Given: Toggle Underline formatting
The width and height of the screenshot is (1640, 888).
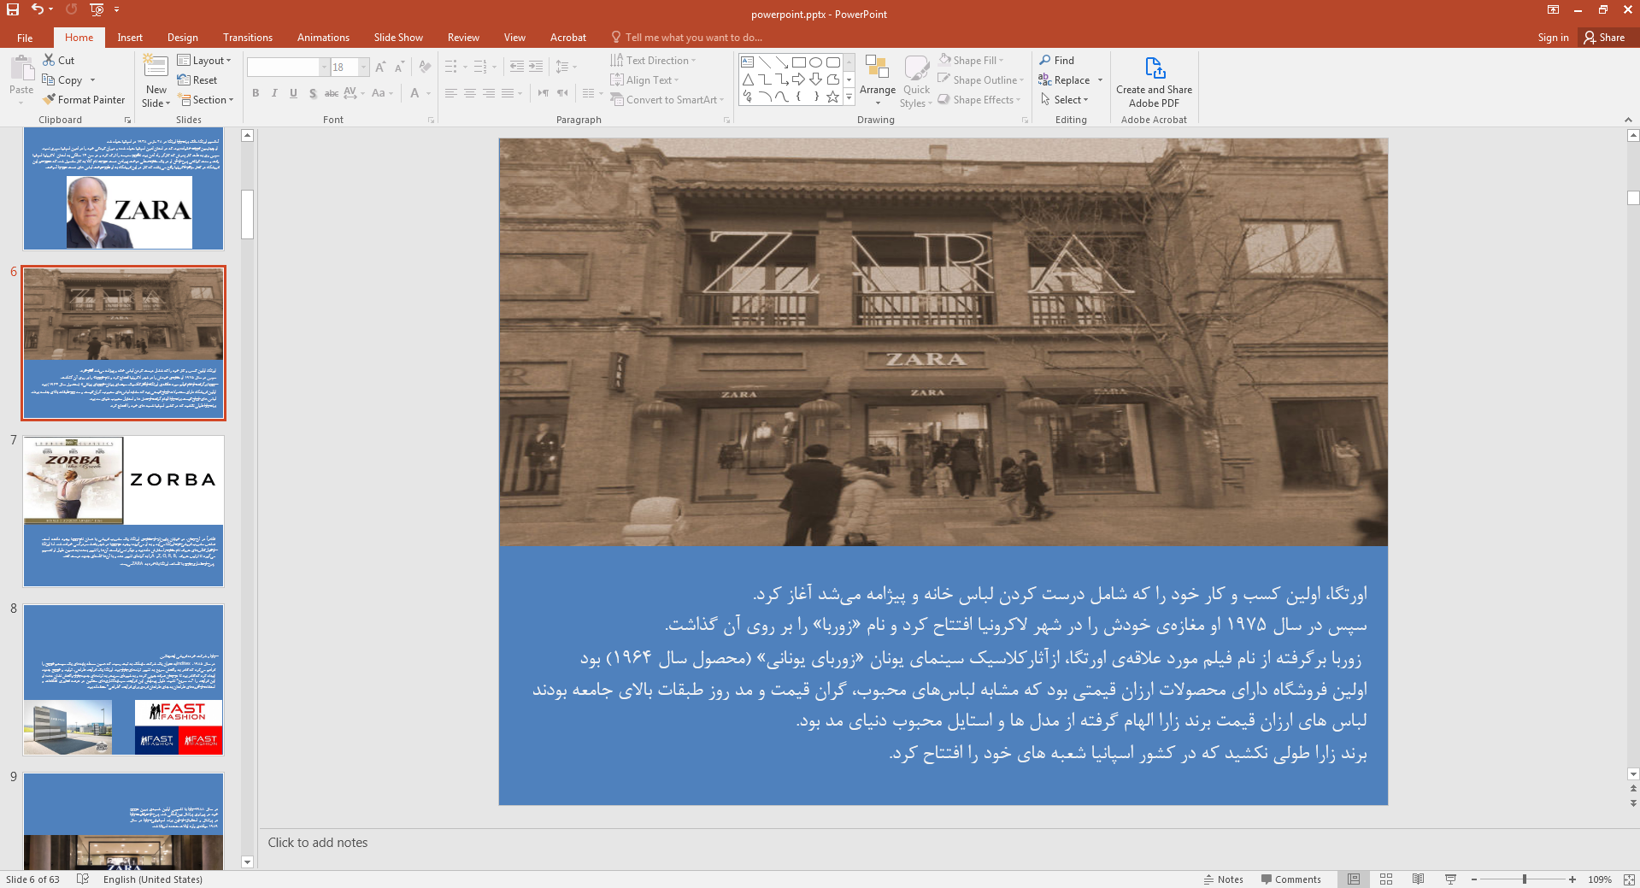Looking at the screenshot, I should (293, 93).
